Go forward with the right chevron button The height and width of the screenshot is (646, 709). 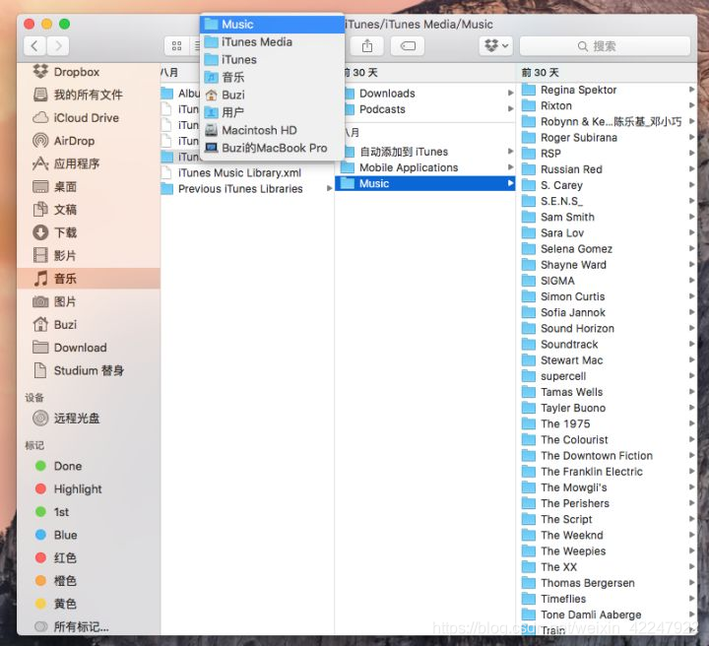[x=57, y=45]
